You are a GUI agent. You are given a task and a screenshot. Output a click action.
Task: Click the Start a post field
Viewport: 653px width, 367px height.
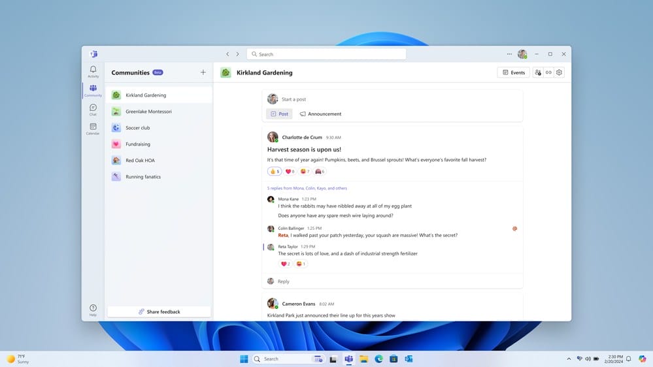point(392,99)
